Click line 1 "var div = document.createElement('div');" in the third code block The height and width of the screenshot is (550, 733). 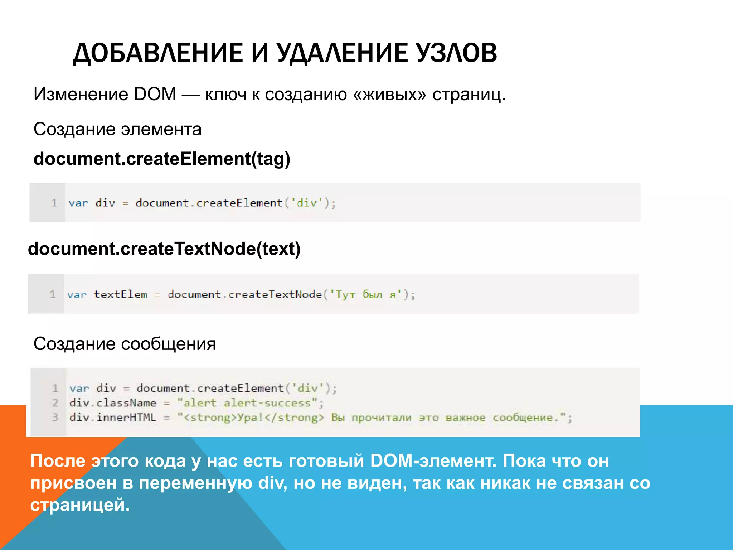(x=203, y=388)
